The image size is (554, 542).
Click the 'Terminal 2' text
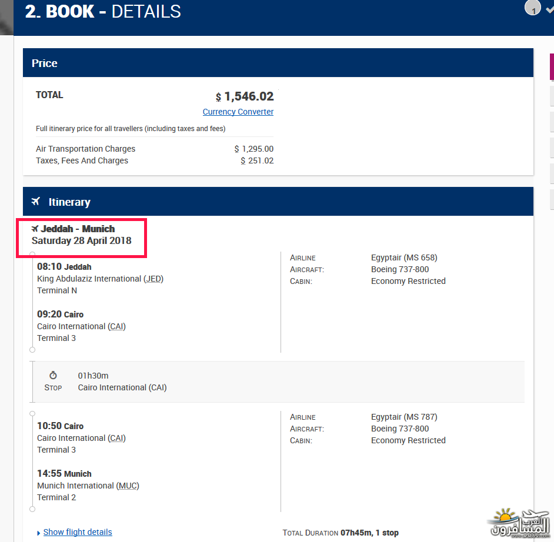point(56,497)
